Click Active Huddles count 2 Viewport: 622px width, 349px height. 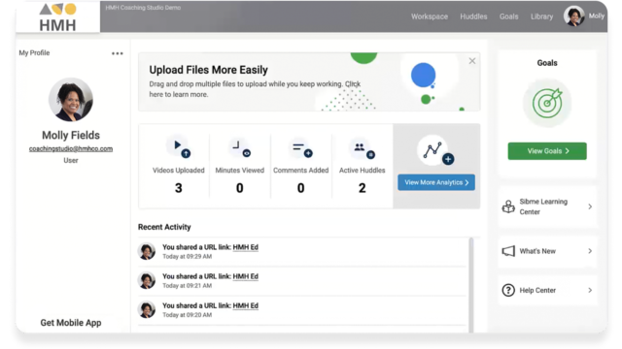pos(363,188)
